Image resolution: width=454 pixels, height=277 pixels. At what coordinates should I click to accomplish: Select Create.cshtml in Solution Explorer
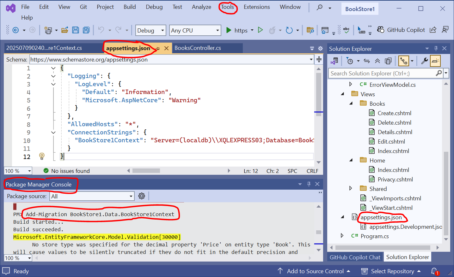394,113
